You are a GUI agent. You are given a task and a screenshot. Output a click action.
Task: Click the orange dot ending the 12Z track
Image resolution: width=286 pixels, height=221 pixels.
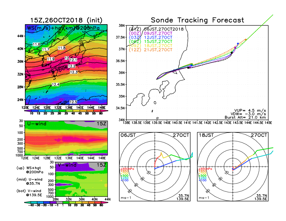[x=246, y=40]
